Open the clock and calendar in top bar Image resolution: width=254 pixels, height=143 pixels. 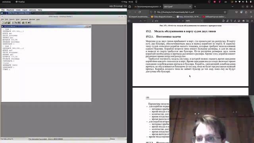(x=127, y=2)
